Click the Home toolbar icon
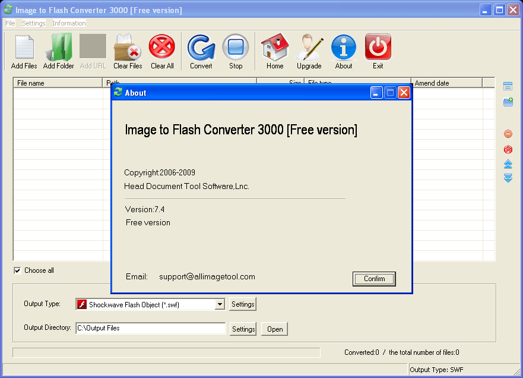This screenshot has width=523, height=378. click(x=274, y=51)
